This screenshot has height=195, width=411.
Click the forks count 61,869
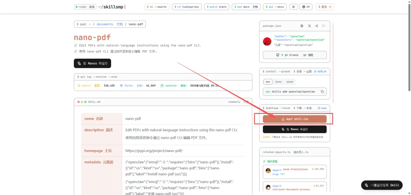click(x=151, y=86)
